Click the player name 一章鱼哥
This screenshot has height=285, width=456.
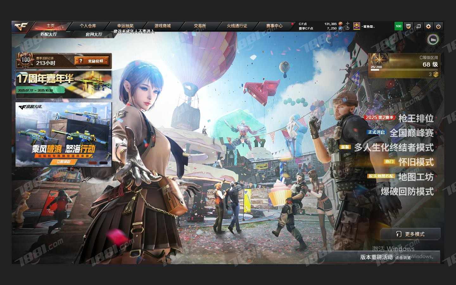click(368, 27)
